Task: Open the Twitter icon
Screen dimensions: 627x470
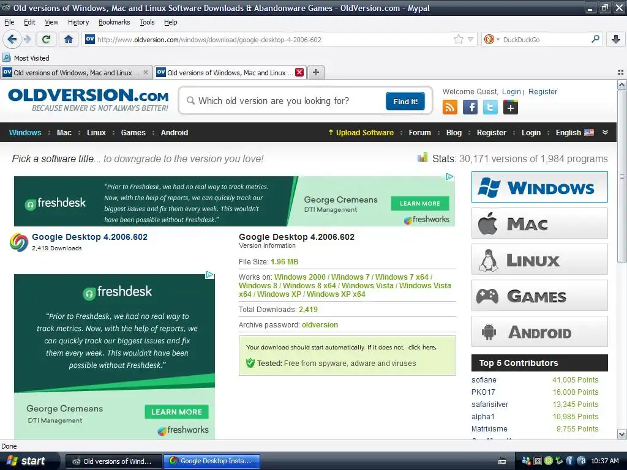Action: [490, 107]
